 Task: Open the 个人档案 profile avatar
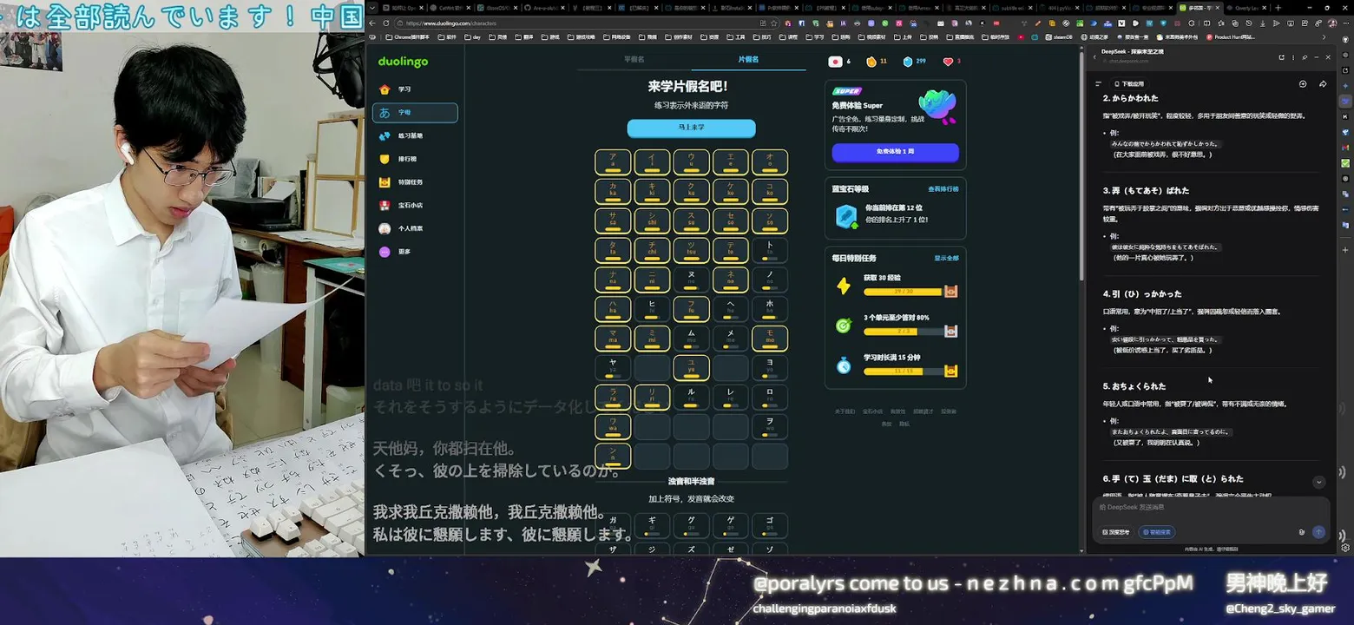(x=385, y=228)
